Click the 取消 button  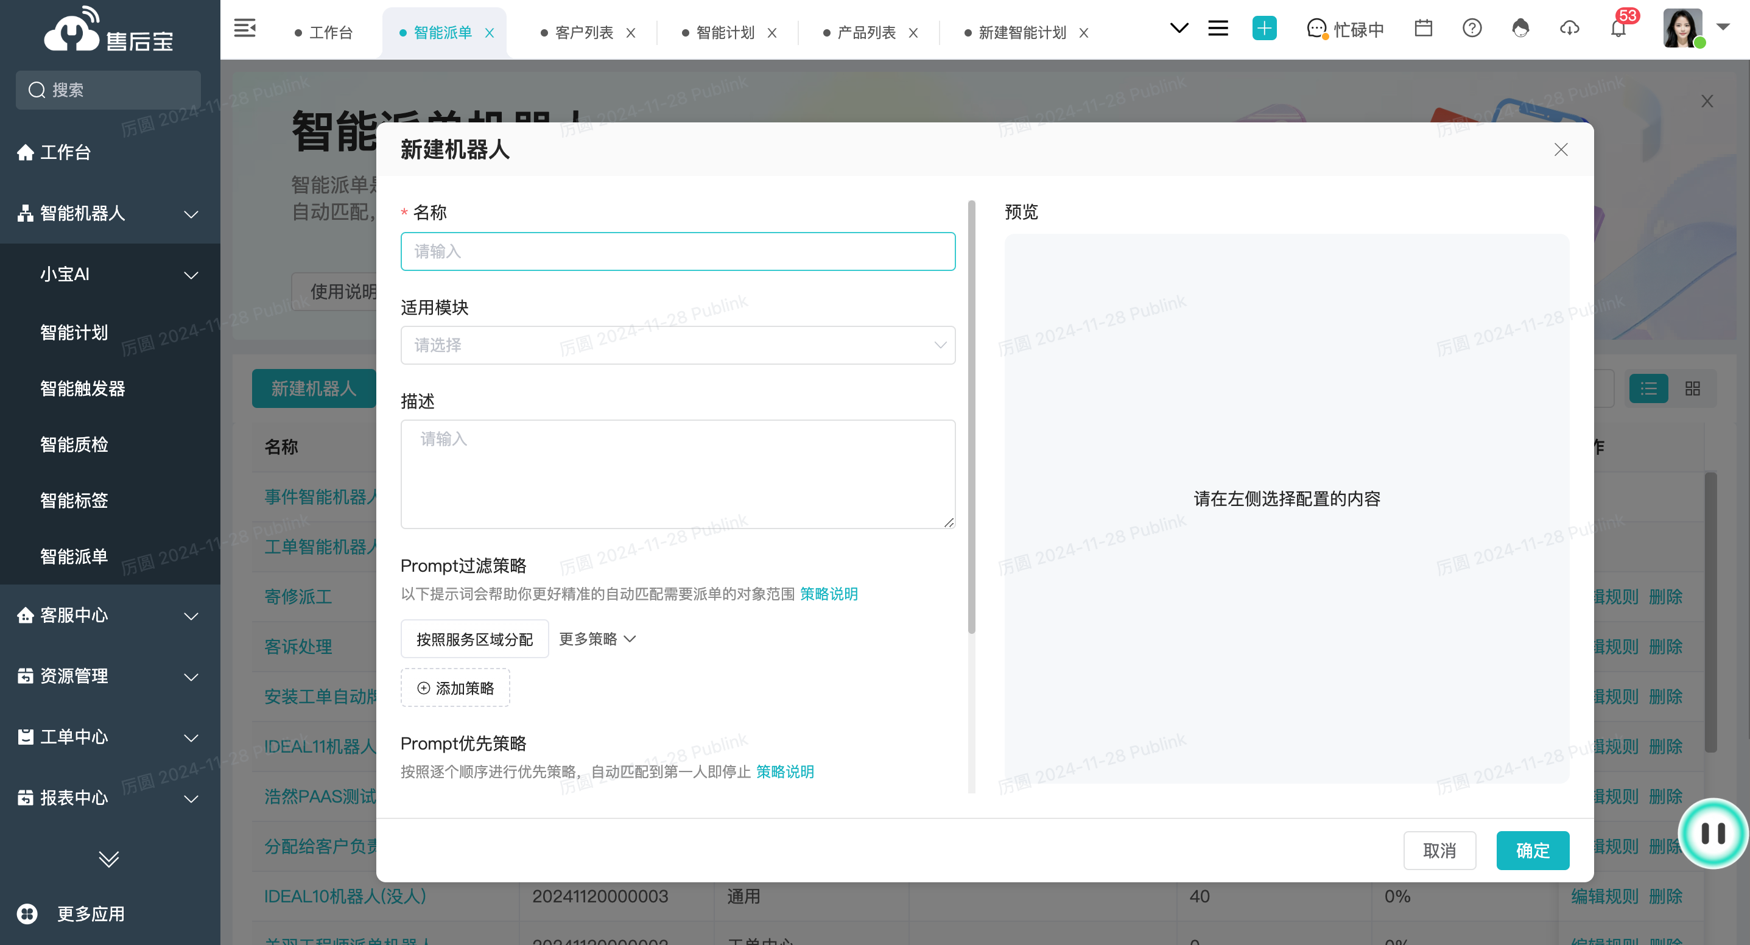pyautogui.click(x=1439, y=850)
